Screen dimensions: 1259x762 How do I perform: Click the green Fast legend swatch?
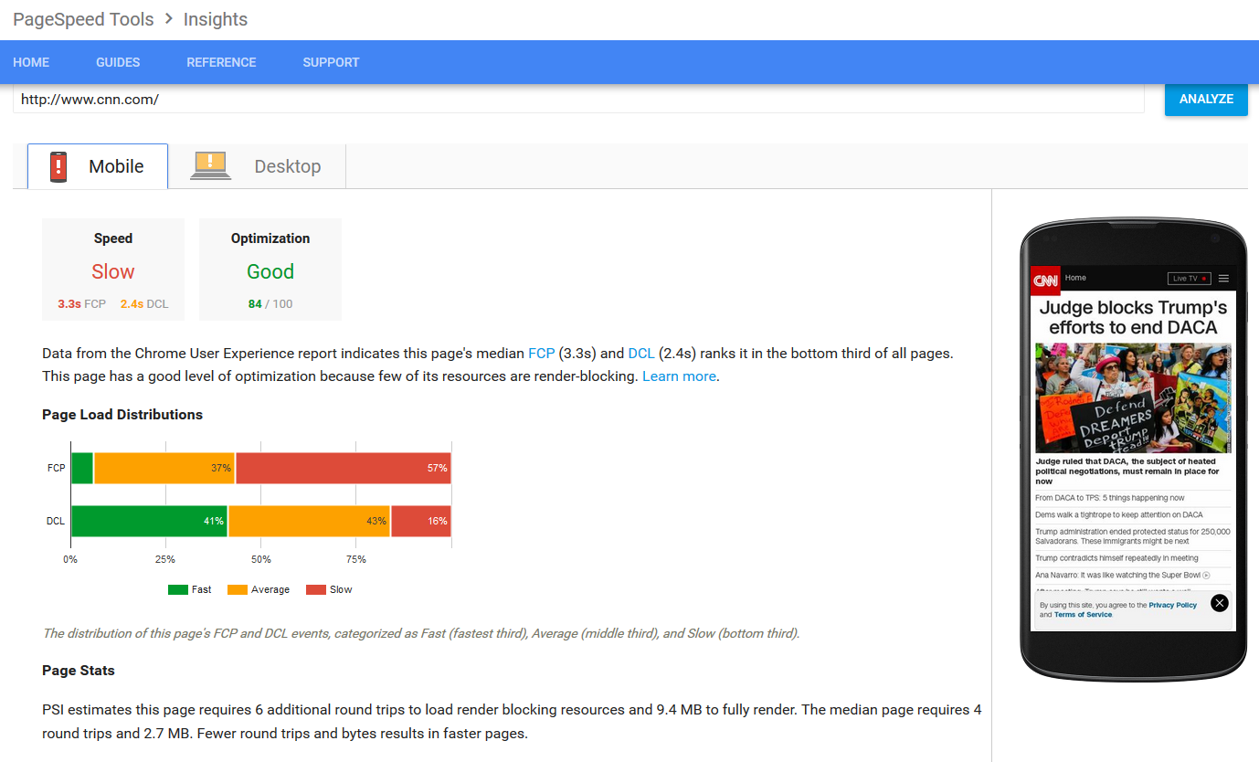click(177, 590)
